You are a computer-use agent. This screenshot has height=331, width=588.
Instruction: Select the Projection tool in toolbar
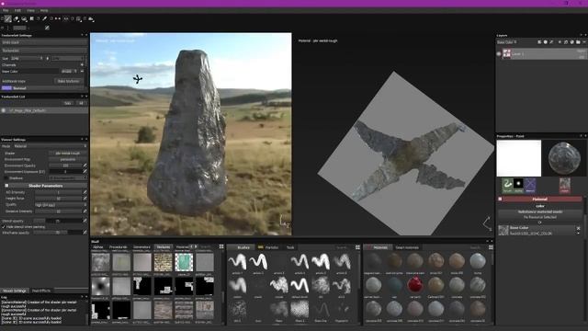point(25,18)
